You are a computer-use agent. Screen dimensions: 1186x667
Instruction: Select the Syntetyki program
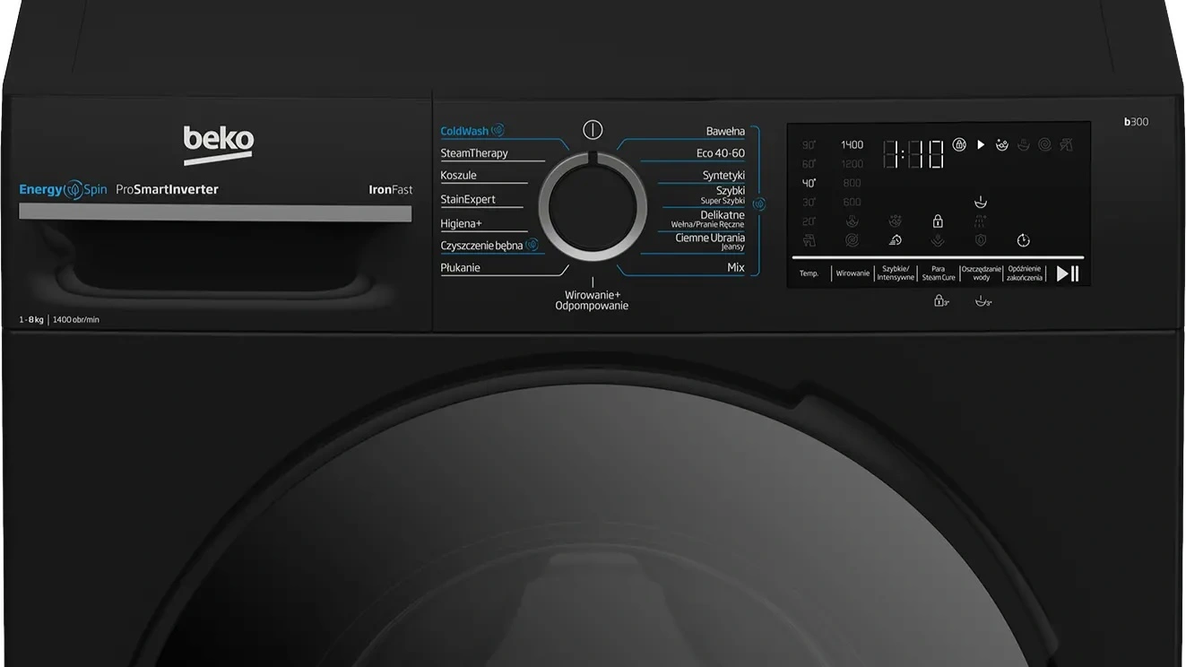pos(723,176)
